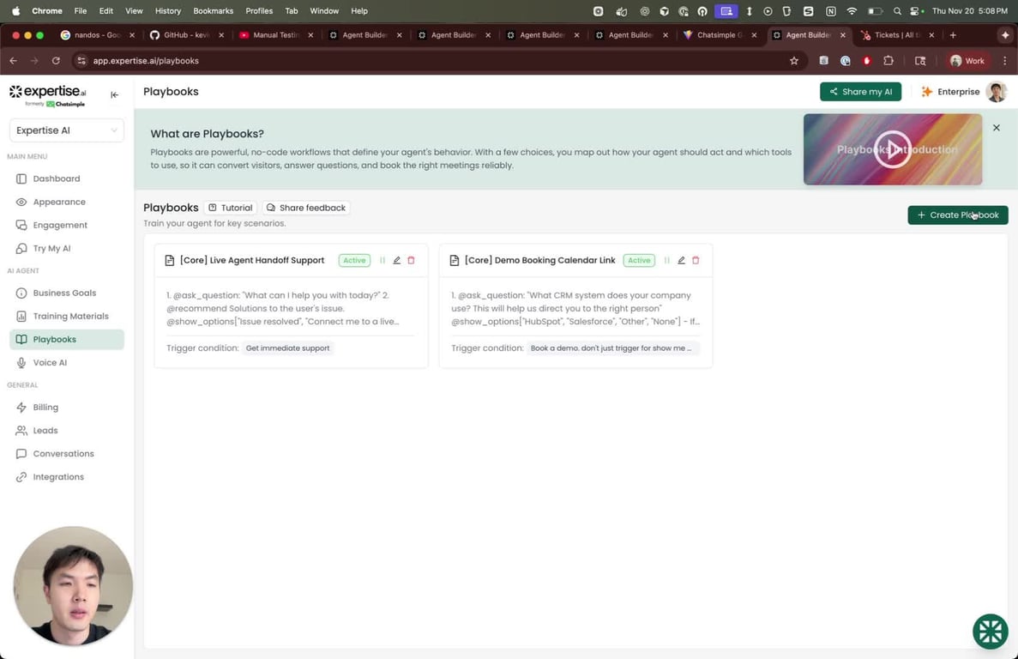Open Appearance settings in the sidebar
The image size is (1018, 659).
(67, 202)
